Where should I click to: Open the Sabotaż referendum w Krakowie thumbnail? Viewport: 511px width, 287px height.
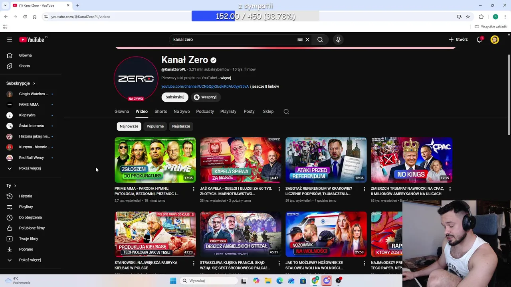[326, 160]
